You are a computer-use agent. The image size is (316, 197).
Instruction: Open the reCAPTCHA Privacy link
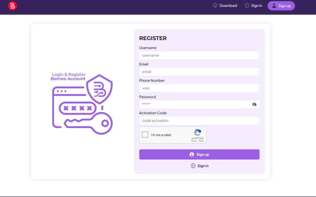[x=194, y=141]
